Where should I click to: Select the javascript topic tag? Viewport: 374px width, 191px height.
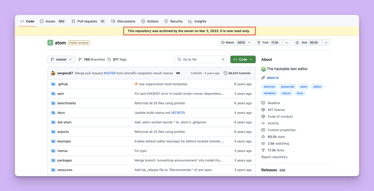pyautogui.click(x=288, y=87)
